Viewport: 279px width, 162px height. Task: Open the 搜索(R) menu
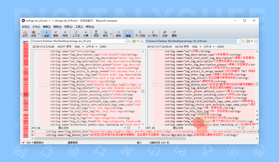(57, 27)
